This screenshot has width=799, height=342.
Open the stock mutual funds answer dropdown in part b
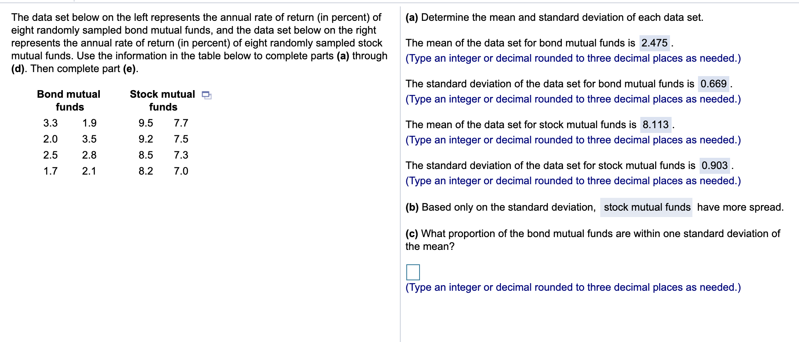[647, 207]
